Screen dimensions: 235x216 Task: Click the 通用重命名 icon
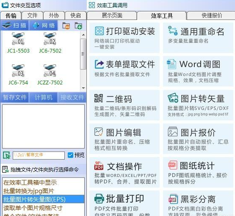173,31
